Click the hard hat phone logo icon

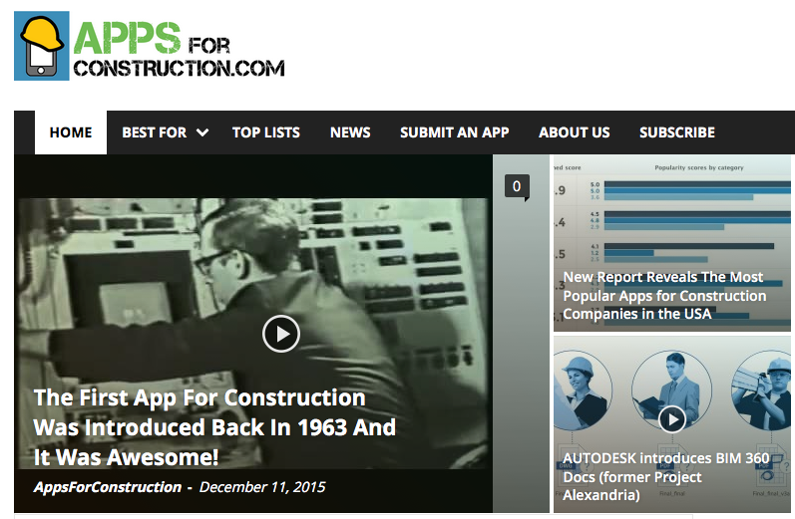point(42,46)
